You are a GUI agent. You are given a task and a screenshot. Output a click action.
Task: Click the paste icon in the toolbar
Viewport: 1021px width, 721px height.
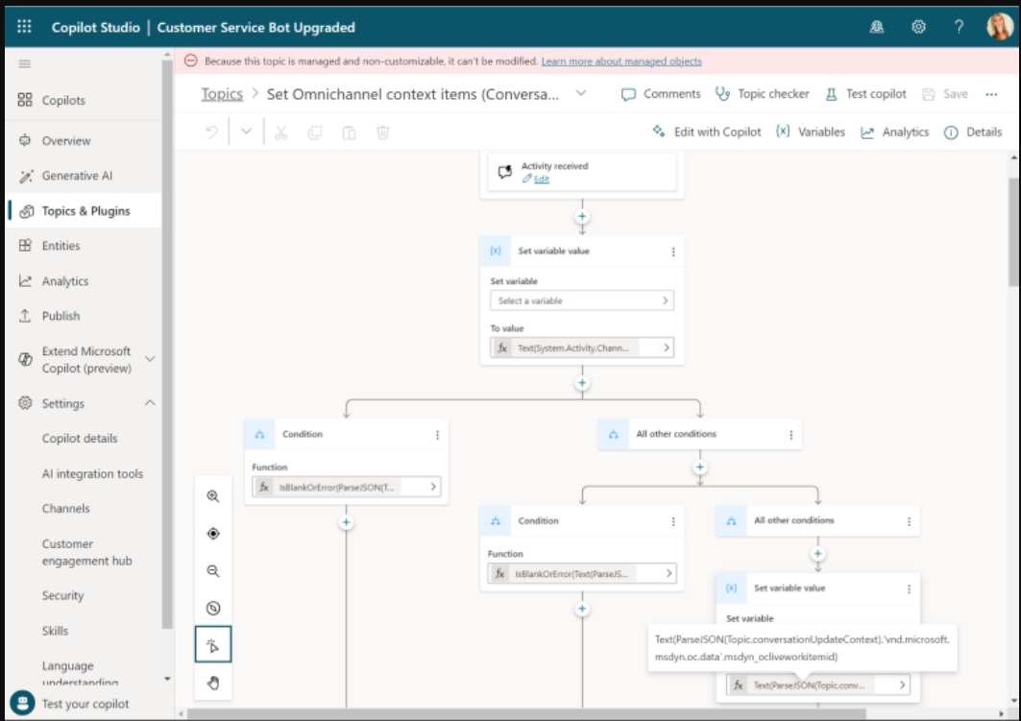(x=349, y=132)
